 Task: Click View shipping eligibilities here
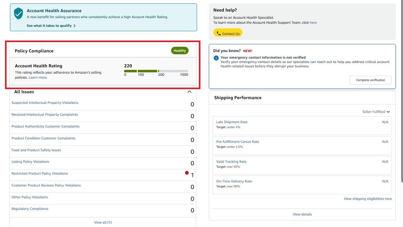click(368, 198)
